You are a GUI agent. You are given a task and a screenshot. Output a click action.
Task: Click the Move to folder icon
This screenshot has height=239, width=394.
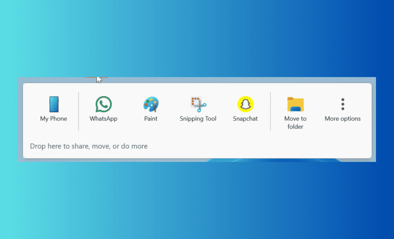pyautogui.click(x=295, y=103)
